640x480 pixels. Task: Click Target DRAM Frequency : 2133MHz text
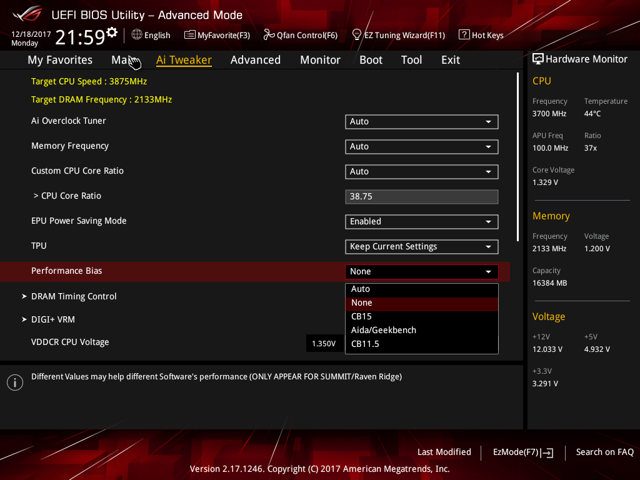(102, 99)
